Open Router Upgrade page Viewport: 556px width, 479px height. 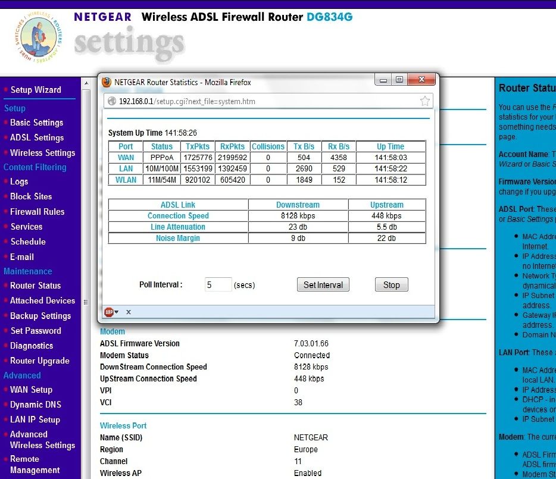pyautogui.click(x=40, y=361)
